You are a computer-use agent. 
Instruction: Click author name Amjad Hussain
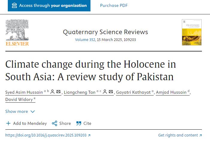tap(171, 92)
